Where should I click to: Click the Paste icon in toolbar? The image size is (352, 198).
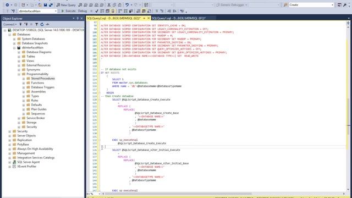click(x=120, y=5)
